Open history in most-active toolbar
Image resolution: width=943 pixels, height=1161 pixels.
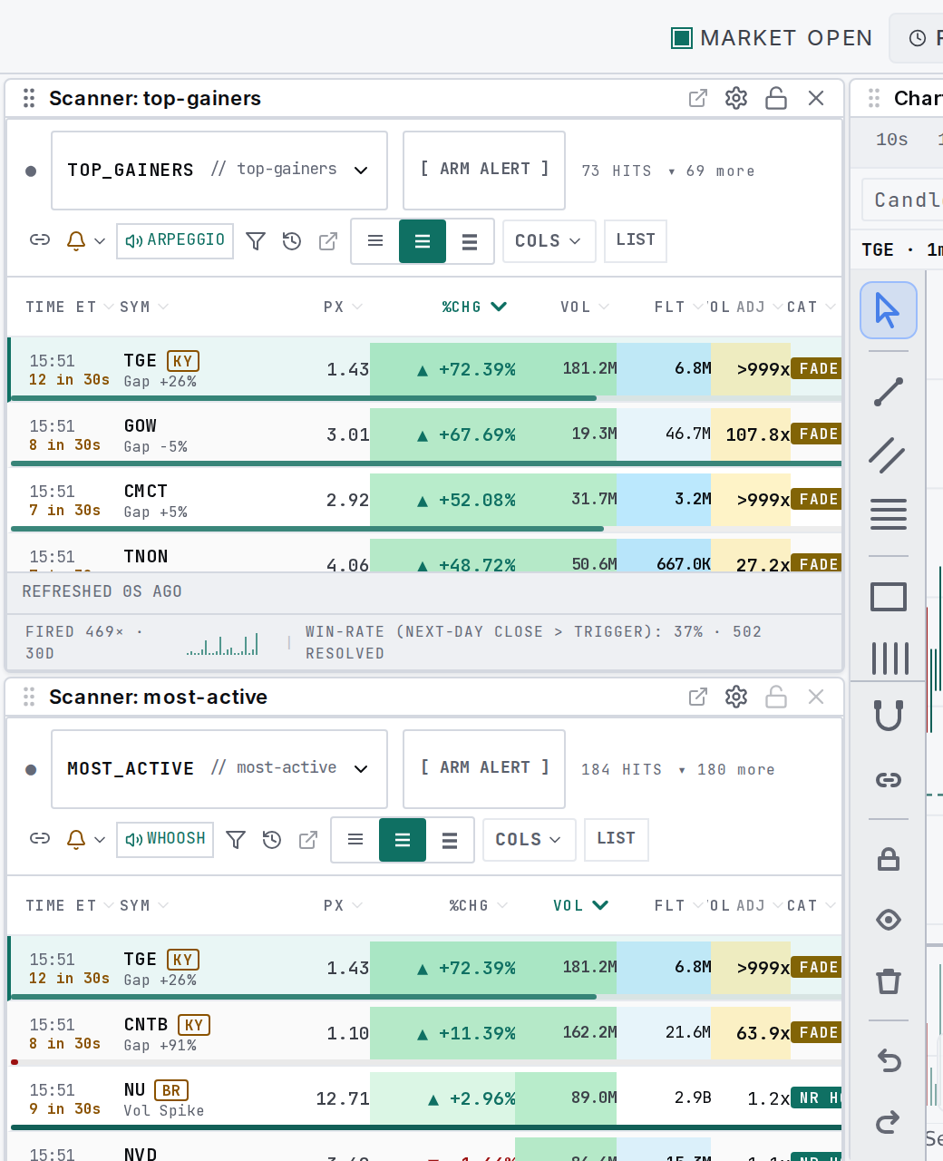click(x=272, y=839)
